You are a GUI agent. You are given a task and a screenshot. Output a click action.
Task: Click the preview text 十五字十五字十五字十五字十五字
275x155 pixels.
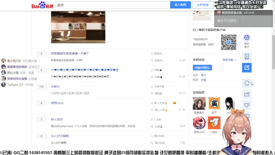pos(70,93)
